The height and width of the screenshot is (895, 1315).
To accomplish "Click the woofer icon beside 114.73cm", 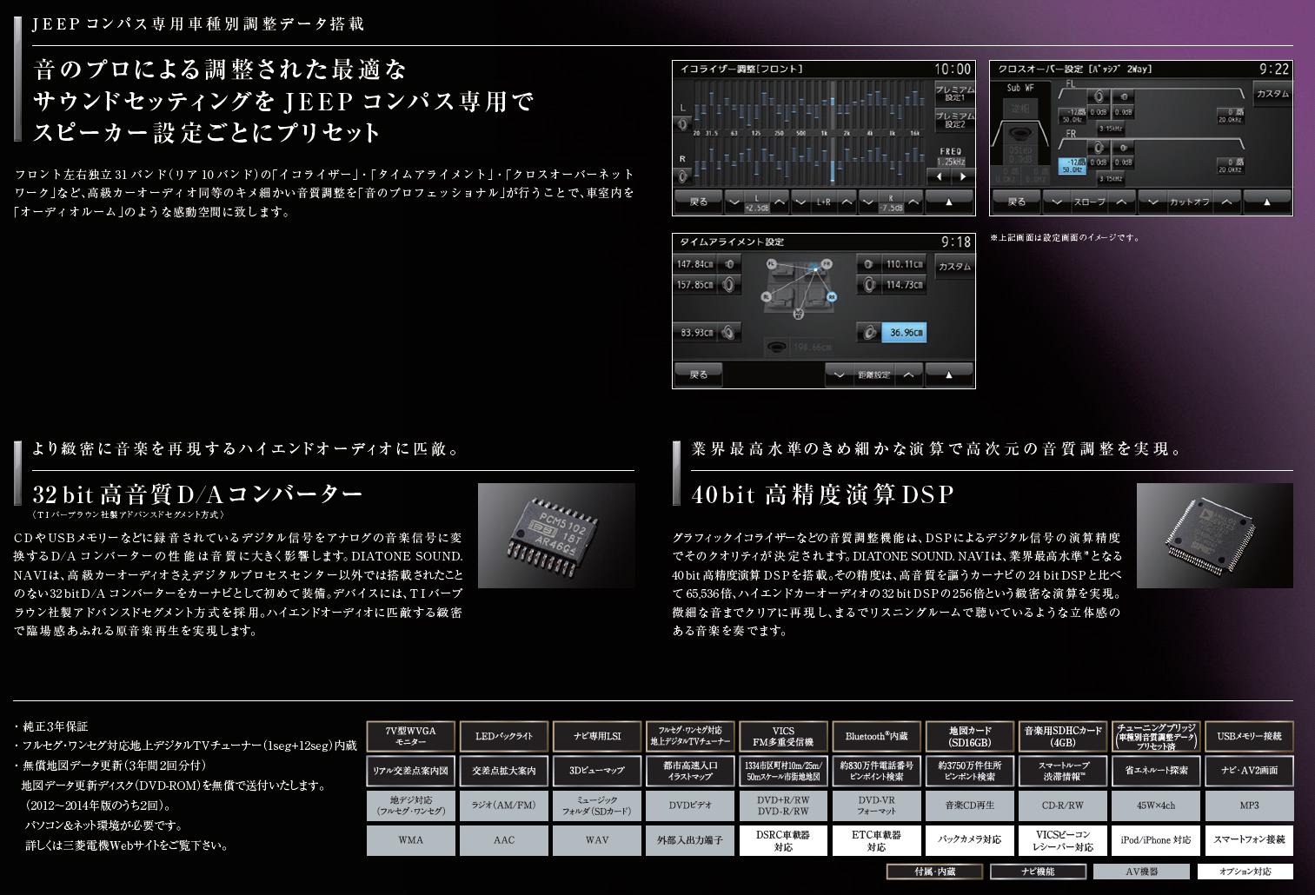I will coord(869,285).
